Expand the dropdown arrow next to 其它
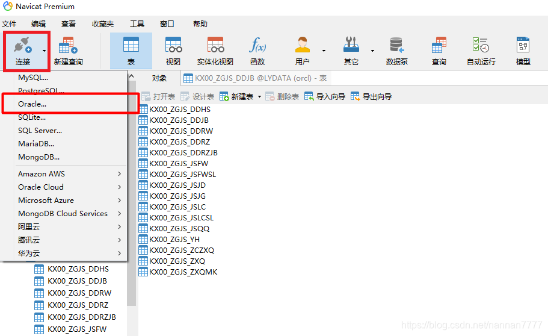Screen dimensions: 548x336 point(372,51)
